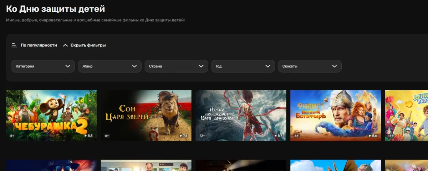This screenshot has width=428, height=171.
Task: Expand the Категория filter dropdown
Action: 43,66
